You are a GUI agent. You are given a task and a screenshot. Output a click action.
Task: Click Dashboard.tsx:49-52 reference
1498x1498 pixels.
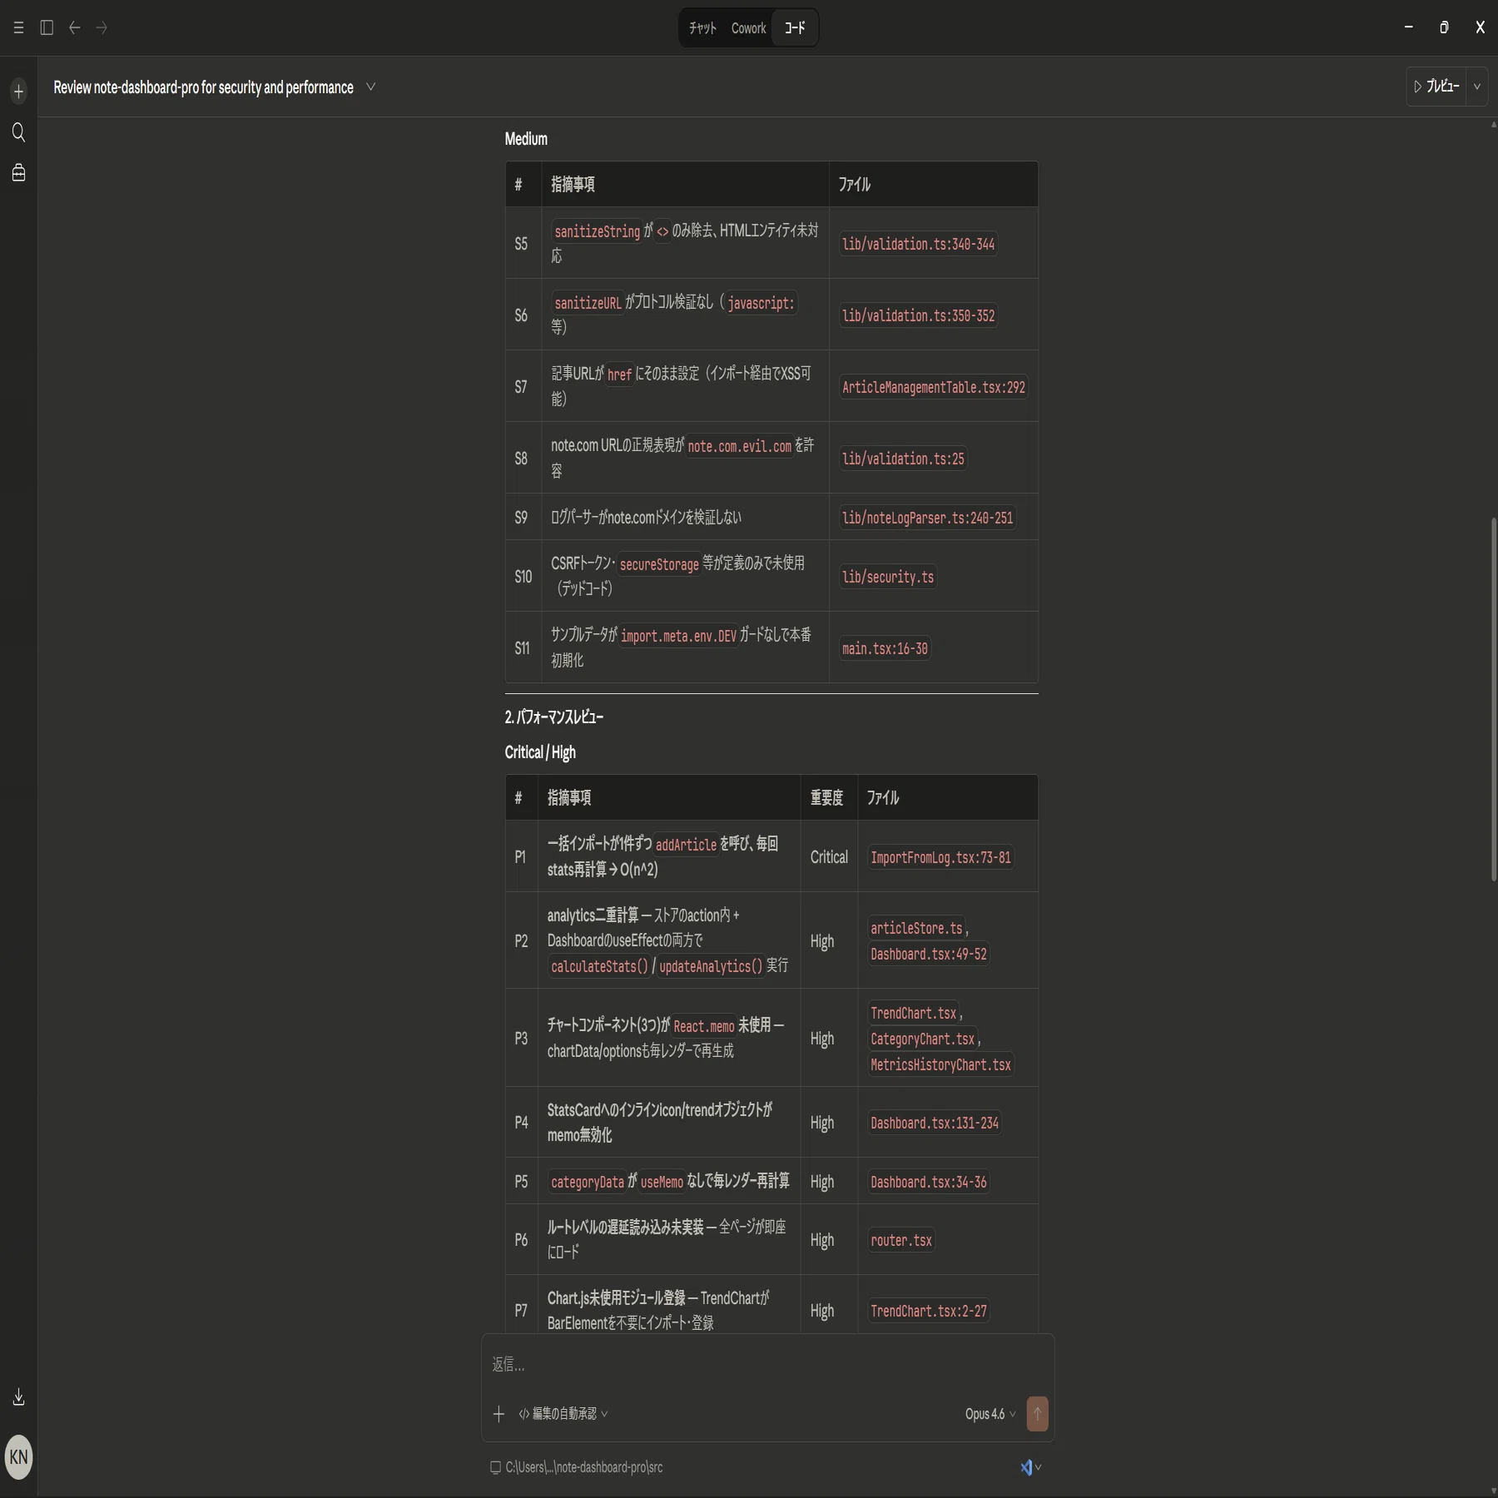929,954
